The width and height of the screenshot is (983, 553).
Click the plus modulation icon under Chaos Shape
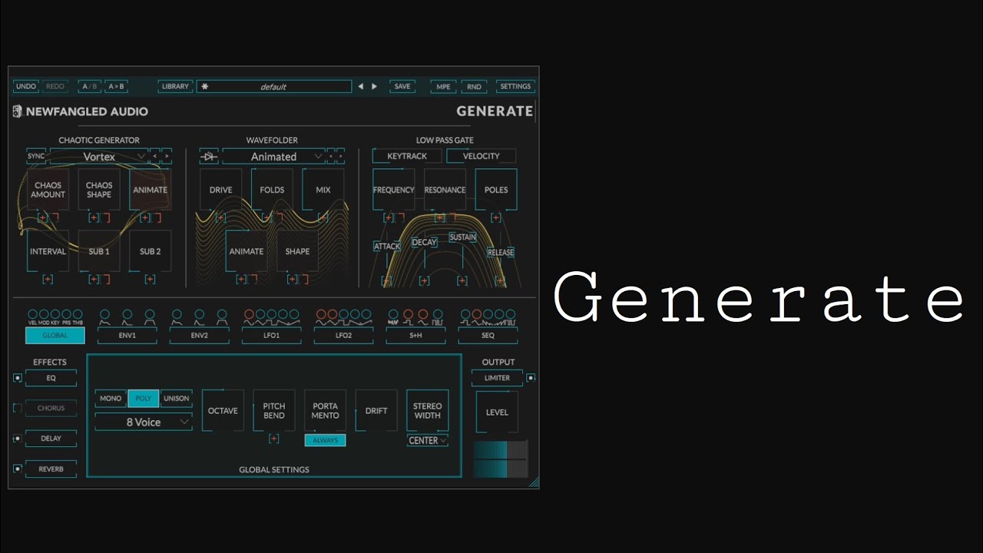[94, 218]
